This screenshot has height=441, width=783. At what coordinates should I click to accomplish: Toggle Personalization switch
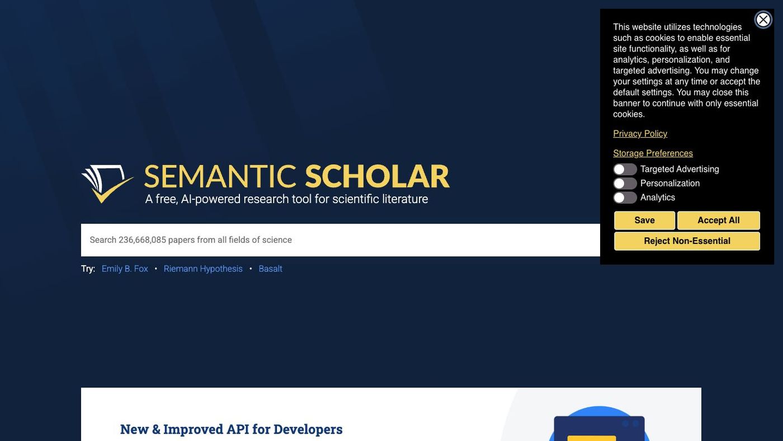625,184
